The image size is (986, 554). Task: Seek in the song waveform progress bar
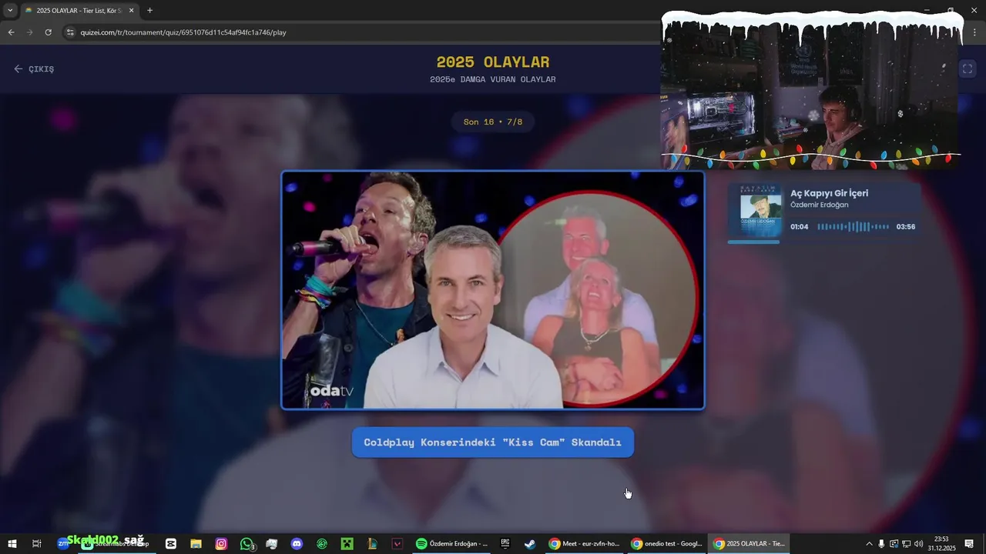[x=853, y=227]
